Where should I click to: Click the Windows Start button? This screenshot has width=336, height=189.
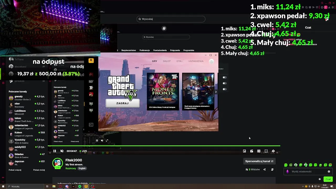3,186
